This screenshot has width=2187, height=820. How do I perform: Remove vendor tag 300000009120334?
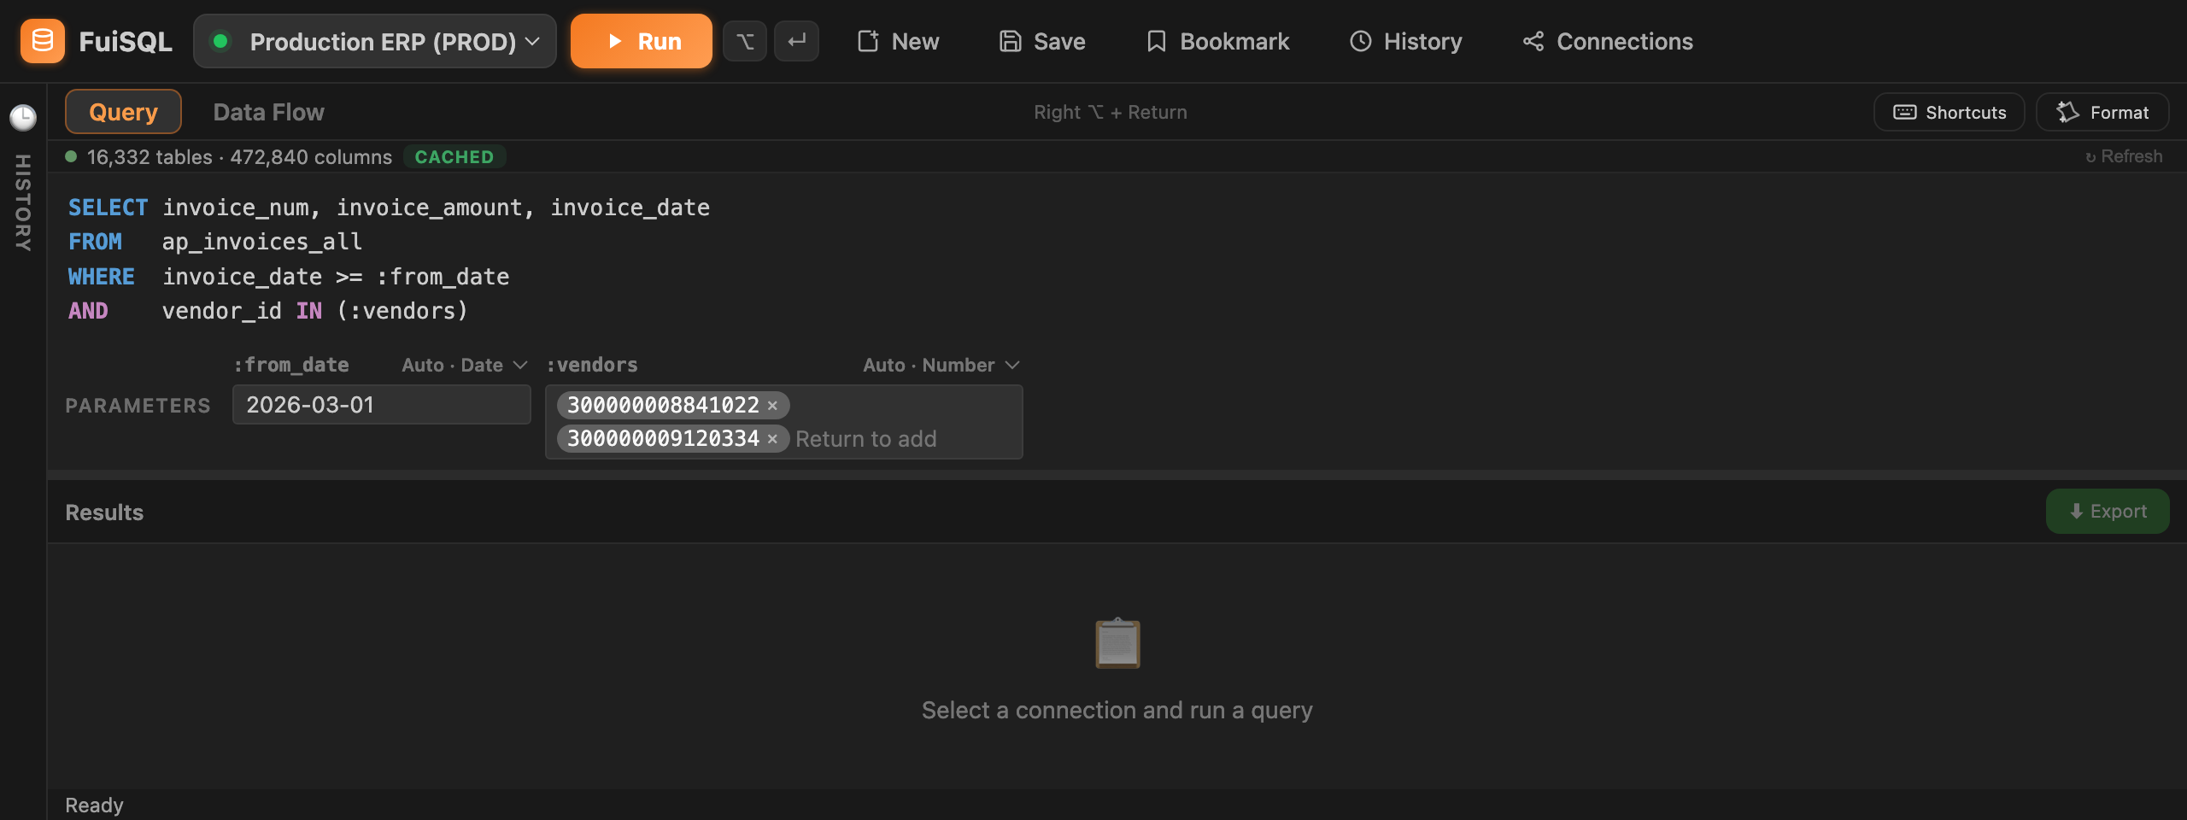pyautogui.click(x=772, y=439)
